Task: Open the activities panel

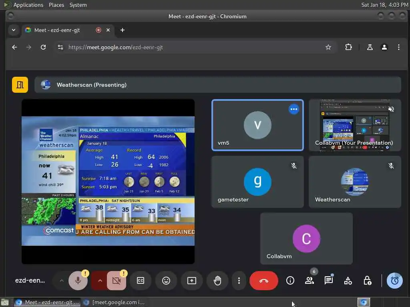Action: [x=348, y=281]
